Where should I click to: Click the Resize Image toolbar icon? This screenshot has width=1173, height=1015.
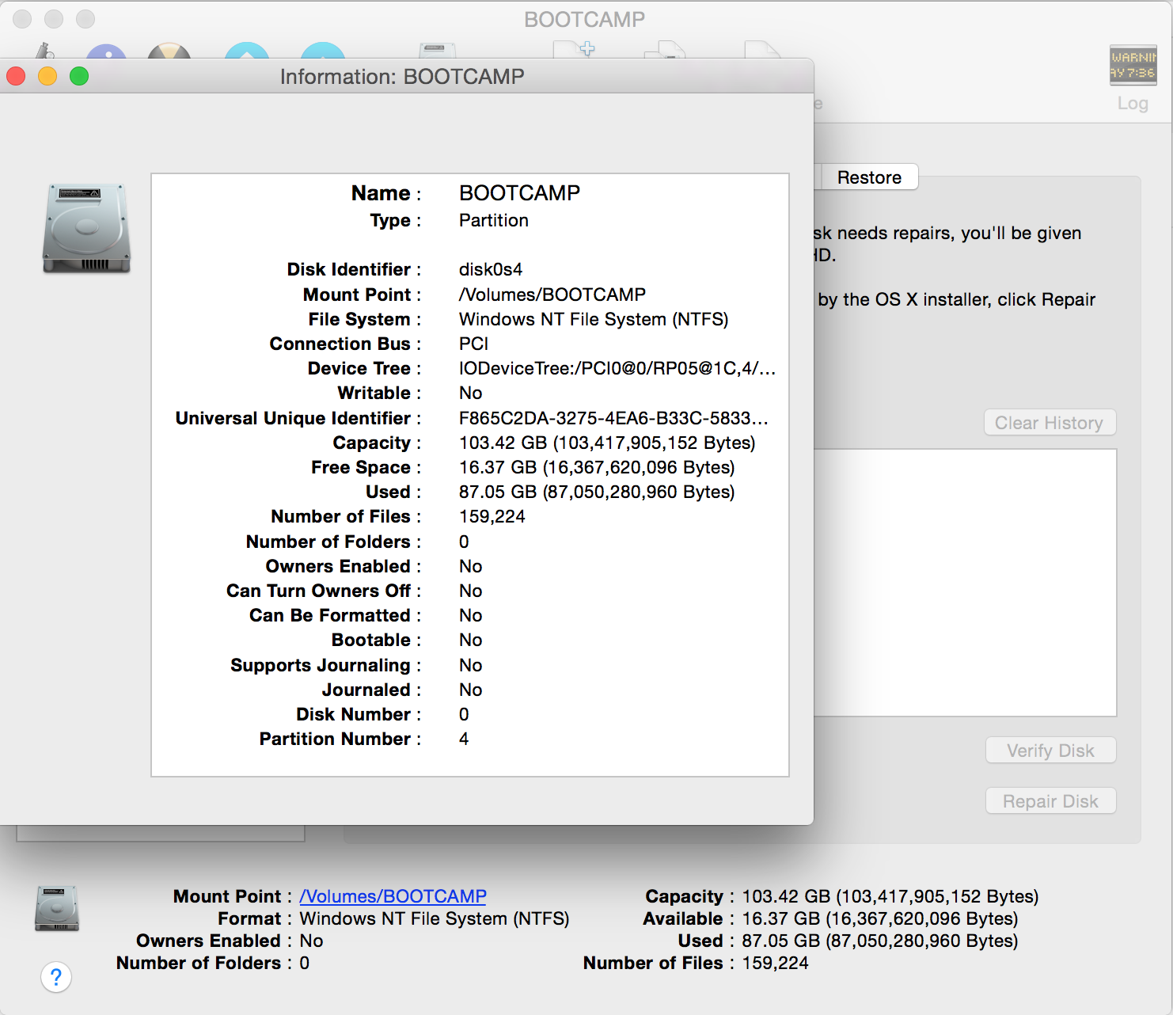point(761,50)
